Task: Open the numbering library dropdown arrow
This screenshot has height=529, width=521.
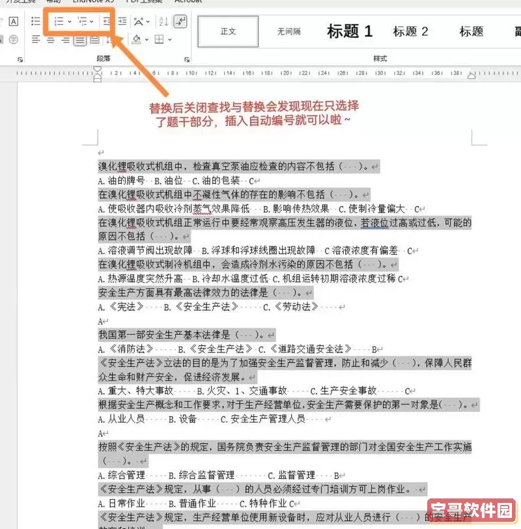Action: (x=70, y=21)
